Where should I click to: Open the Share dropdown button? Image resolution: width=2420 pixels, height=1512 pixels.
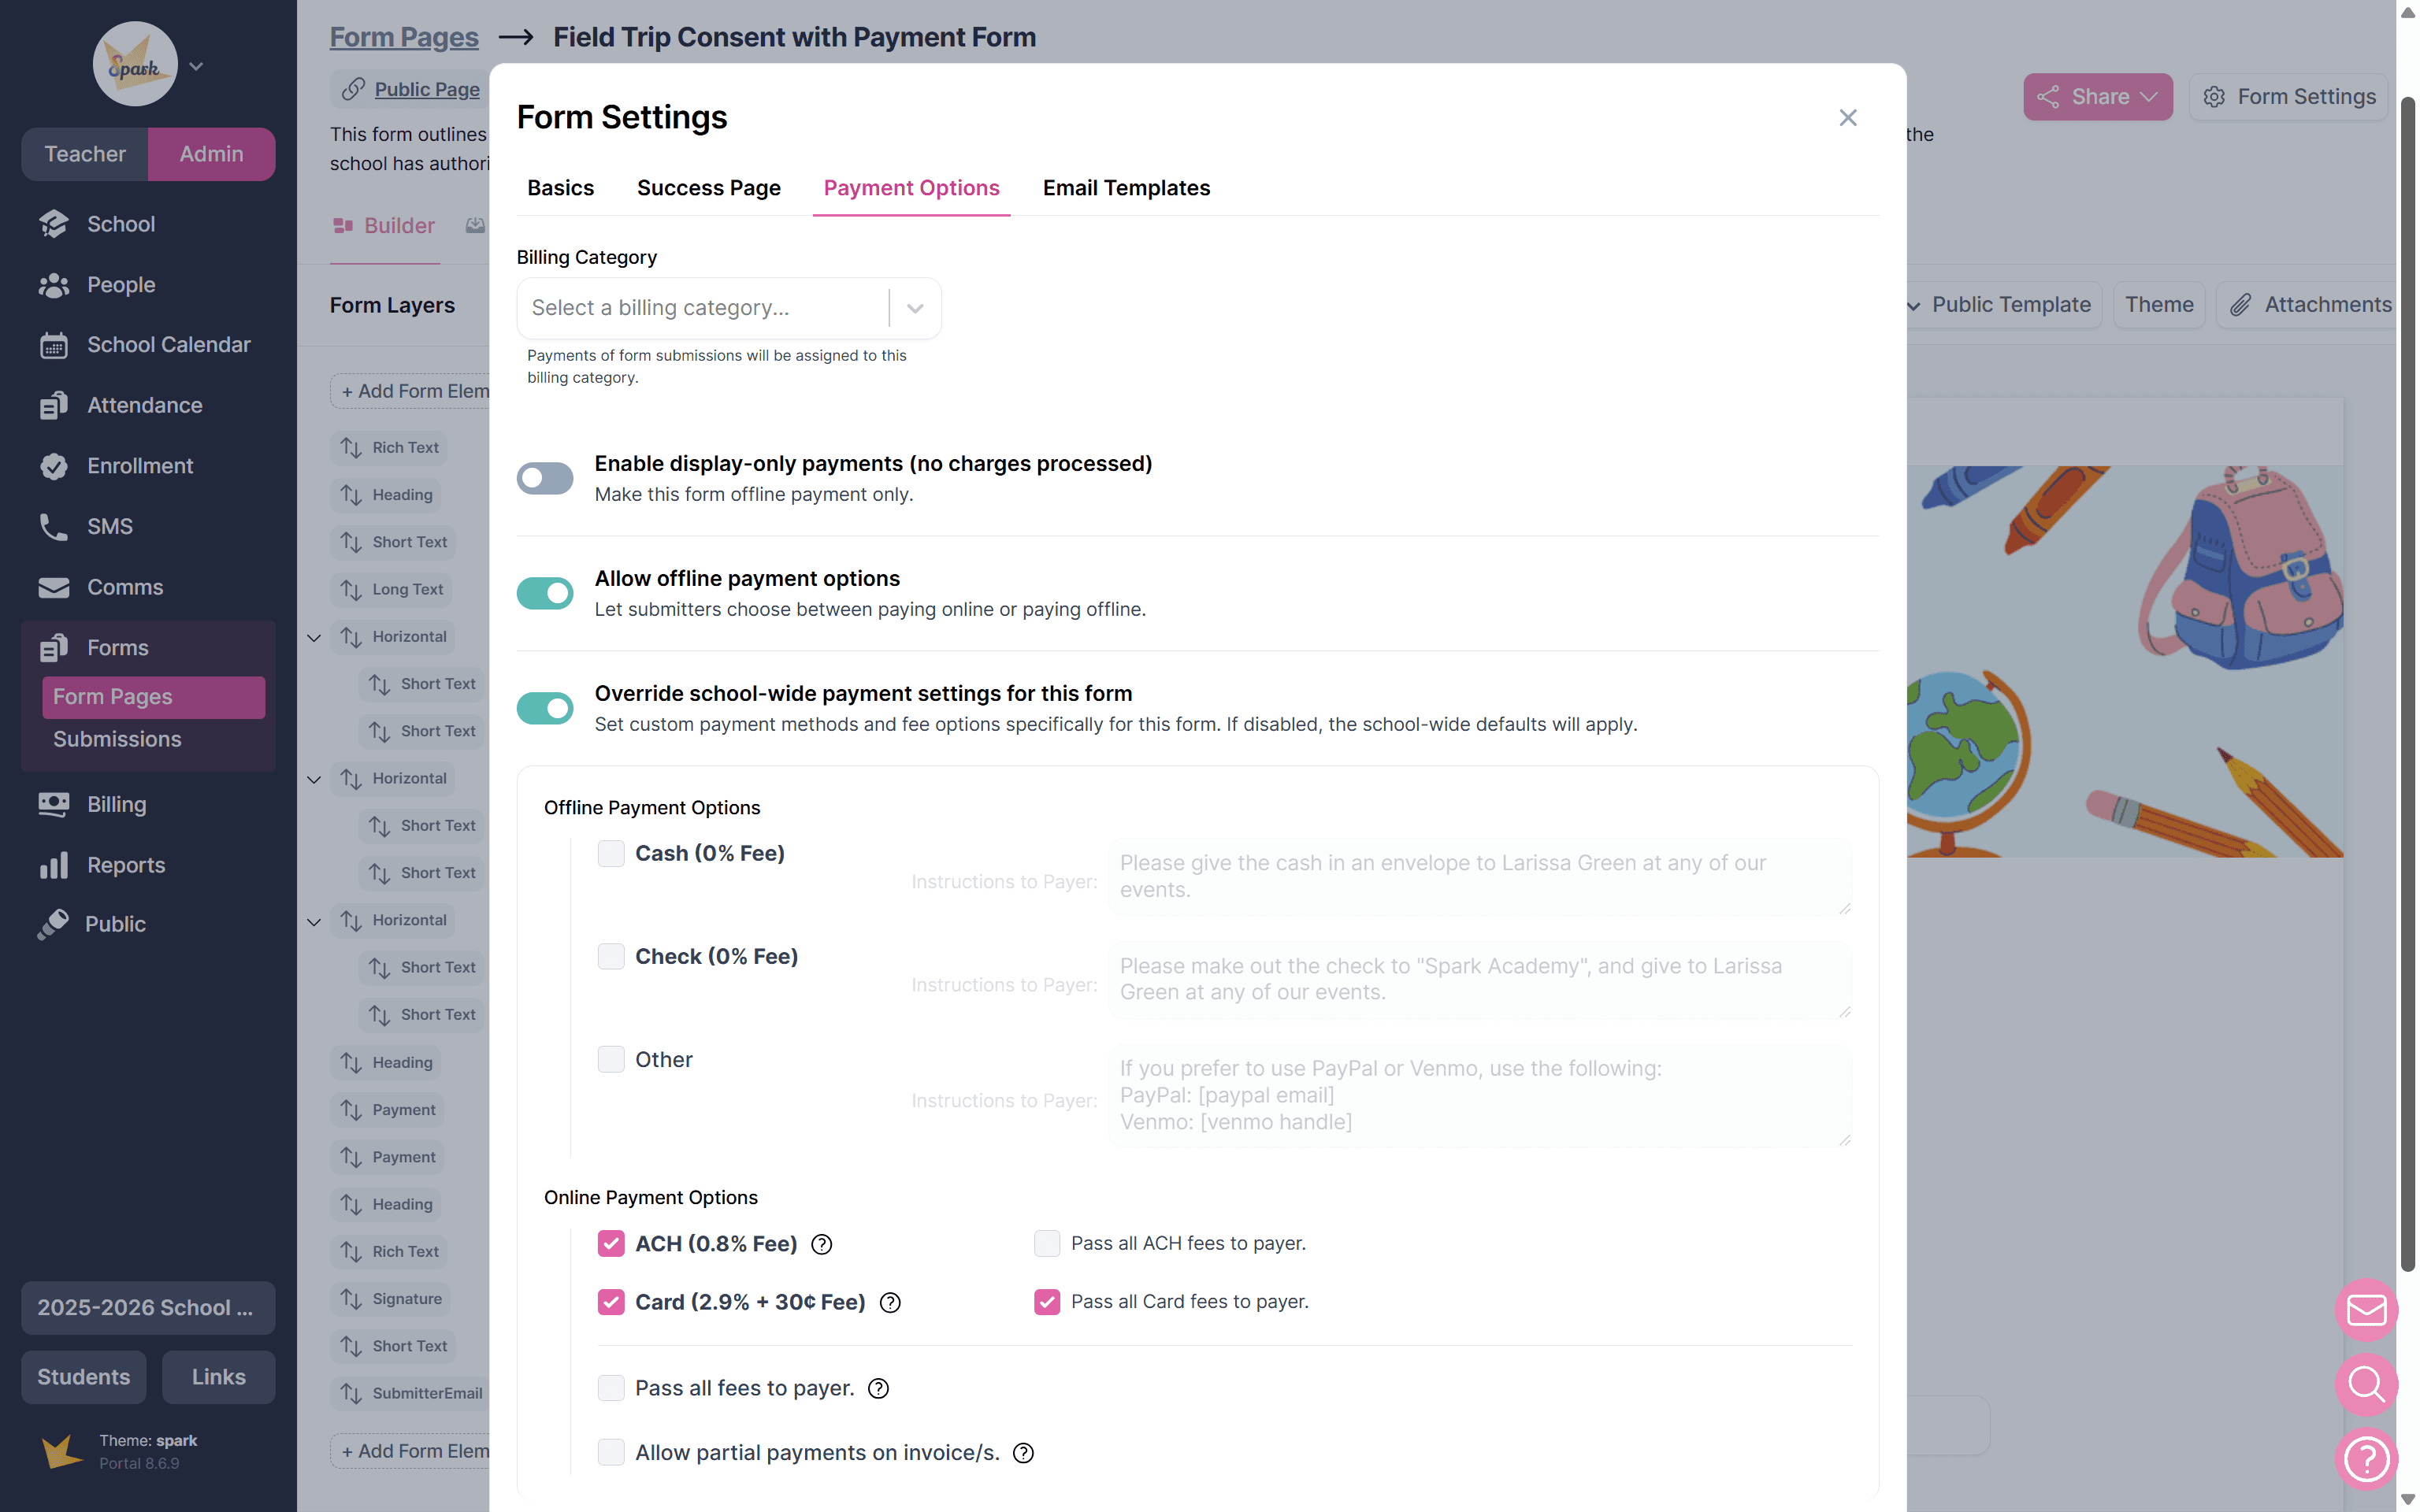coord(2098,97)
